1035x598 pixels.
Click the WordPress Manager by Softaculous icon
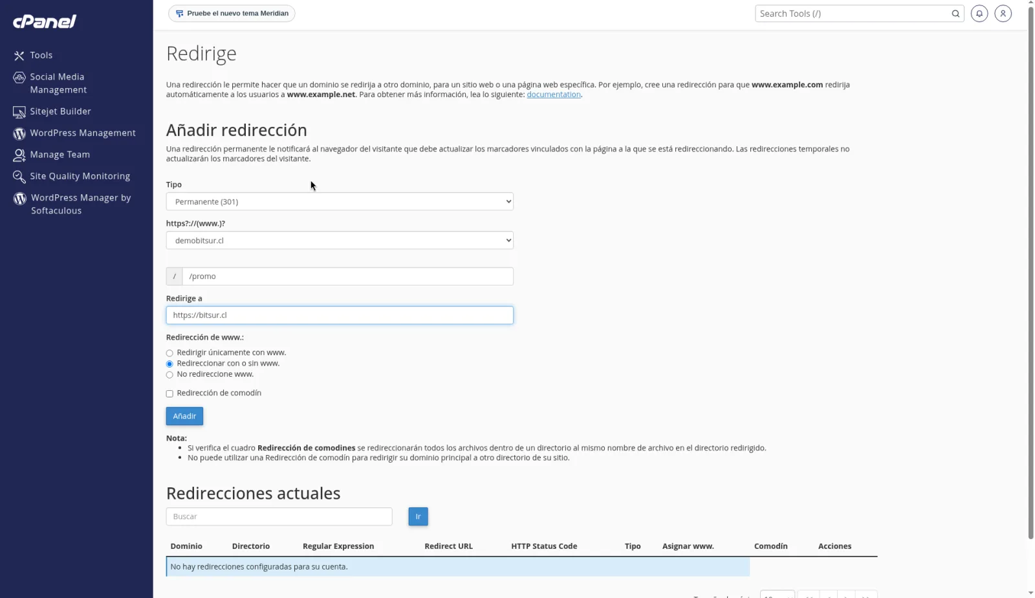coord(20,199)
